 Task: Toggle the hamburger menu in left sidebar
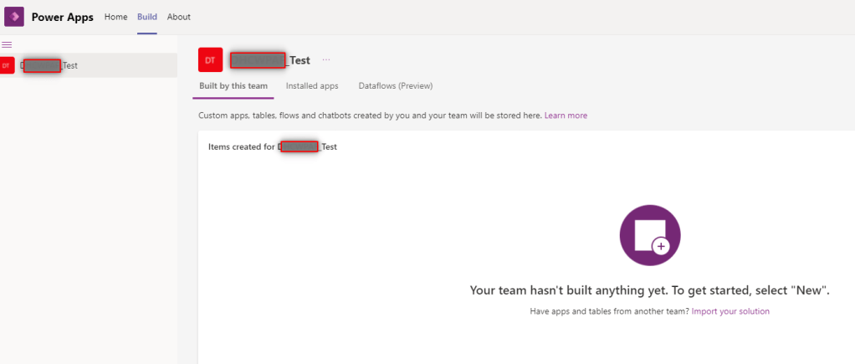[x=7, y=44]
